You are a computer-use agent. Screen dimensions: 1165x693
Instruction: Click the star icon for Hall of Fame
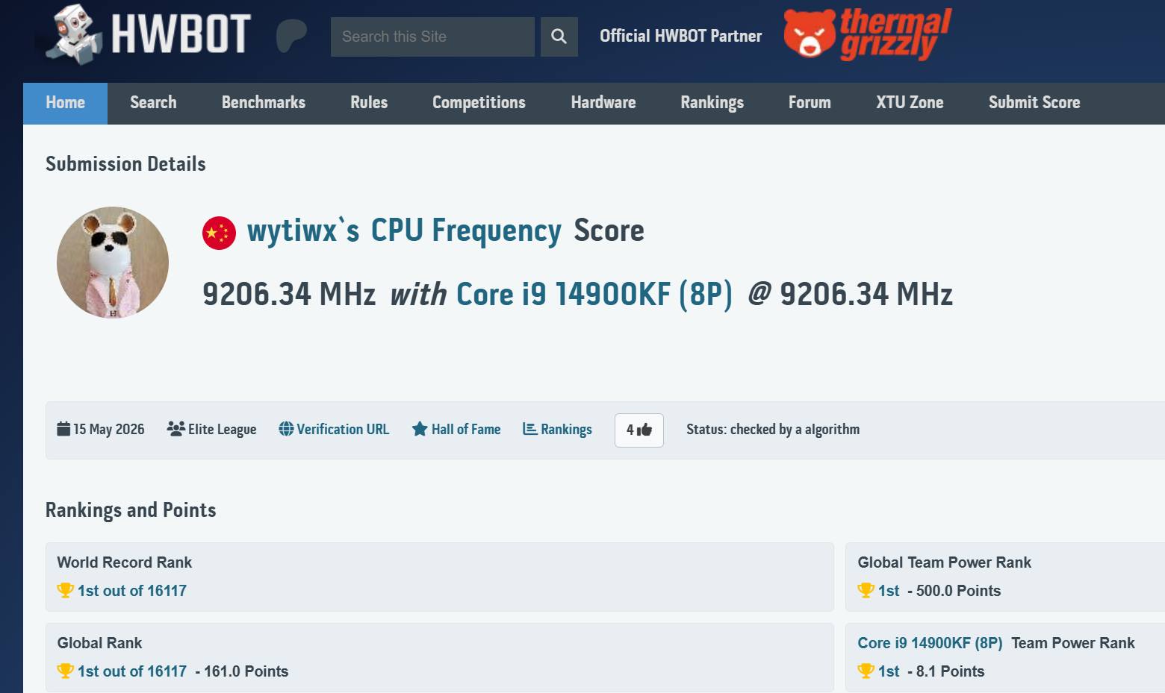coord(420,429)
